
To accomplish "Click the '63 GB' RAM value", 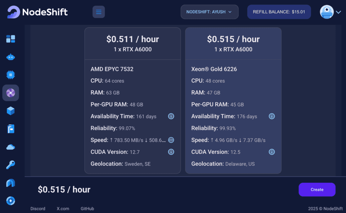I will [x=113, y=93].
